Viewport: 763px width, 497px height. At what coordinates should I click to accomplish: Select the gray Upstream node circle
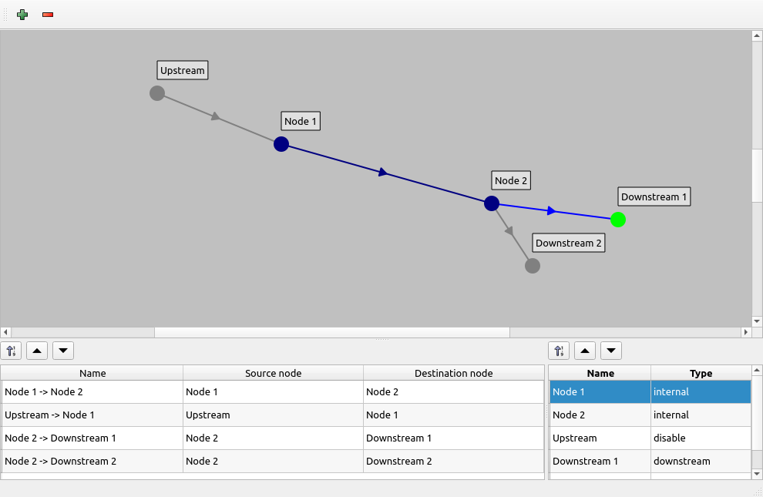click(x=157, y=93)
